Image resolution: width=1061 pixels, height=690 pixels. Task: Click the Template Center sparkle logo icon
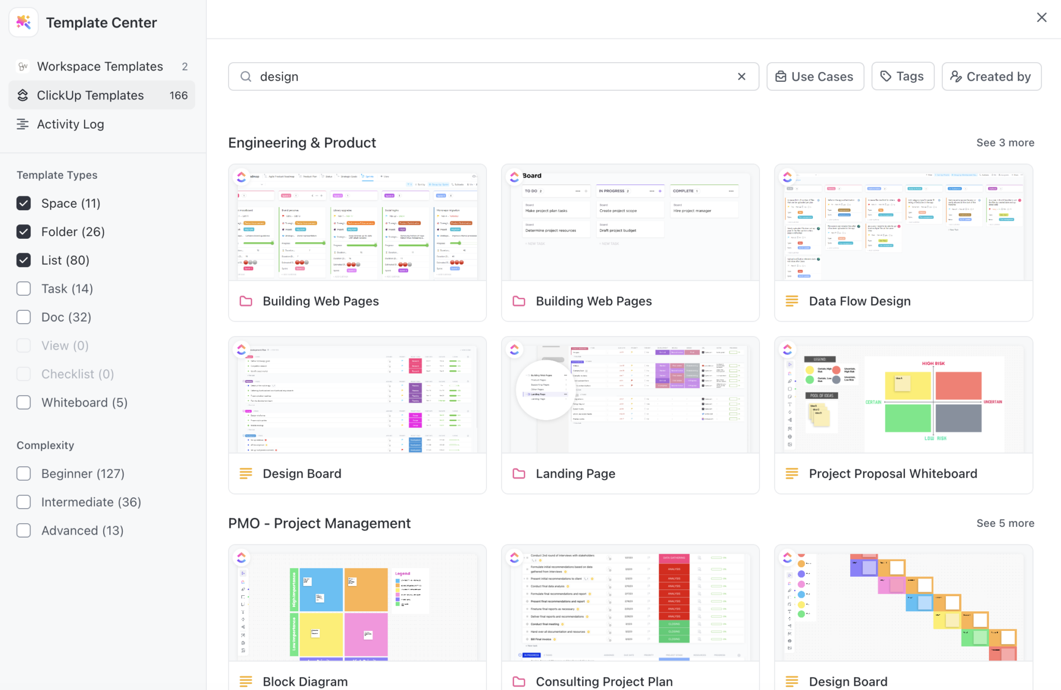coord(23,22)
